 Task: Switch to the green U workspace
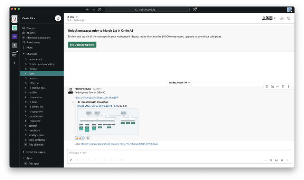[15, 28]
